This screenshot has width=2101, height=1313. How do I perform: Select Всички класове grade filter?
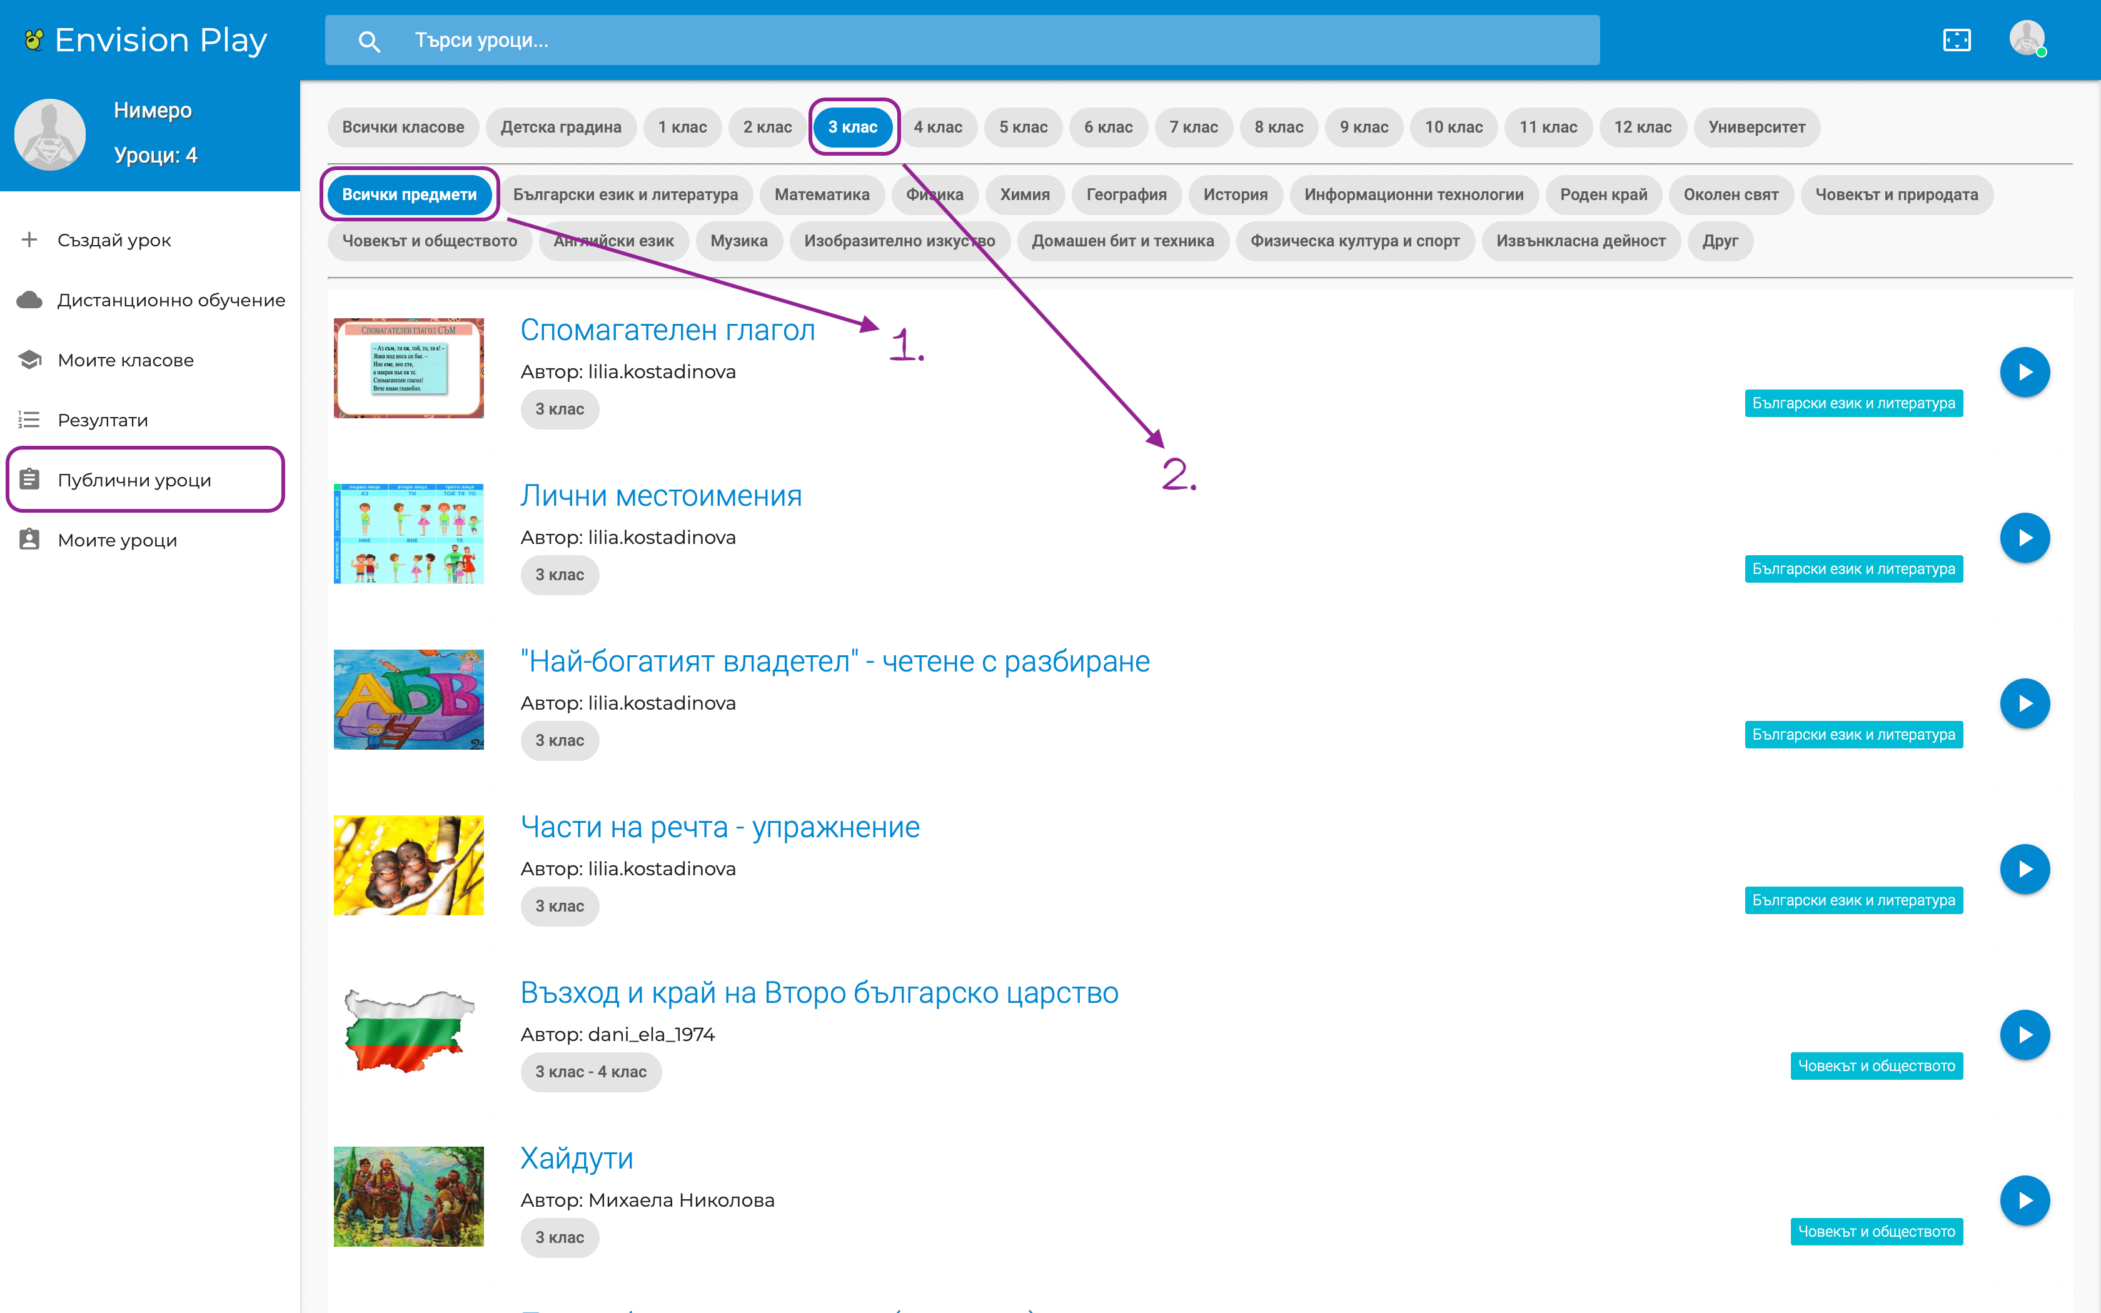click(x=403, y=127)
